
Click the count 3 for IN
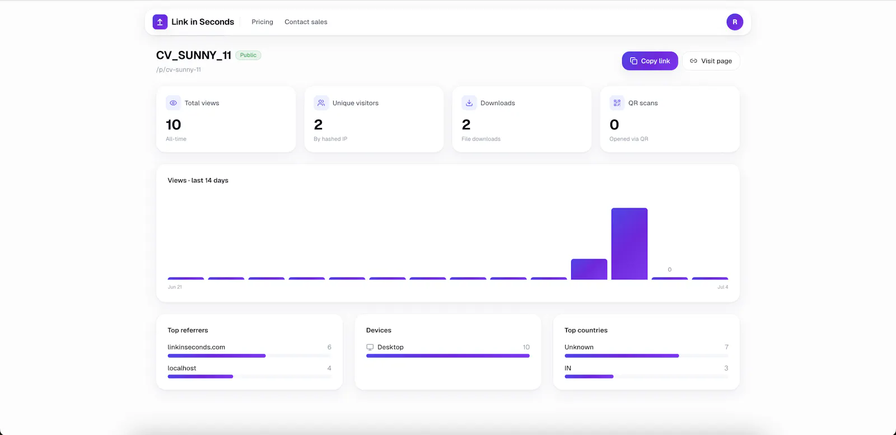(x=726, y=368)
